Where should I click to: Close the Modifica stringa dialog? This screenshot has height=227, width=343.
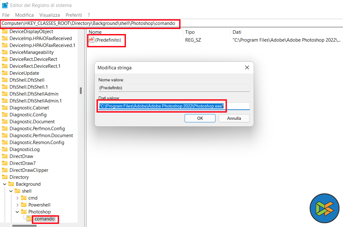pos(247,67)
